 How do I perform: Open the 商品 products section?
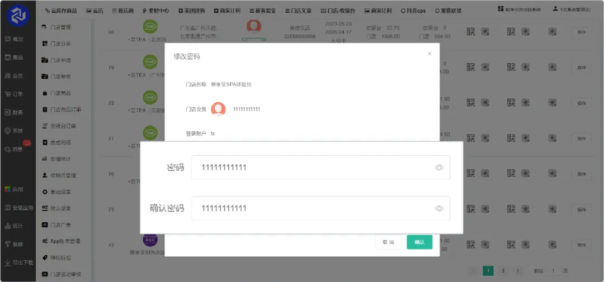click(14, 58)
